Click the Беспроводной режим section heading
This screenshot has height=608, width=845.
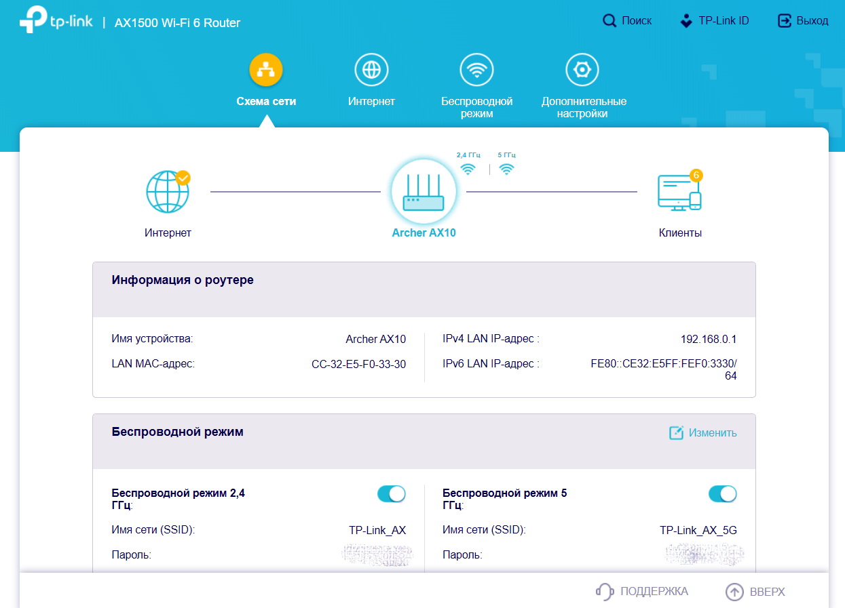tap(177, 432)
